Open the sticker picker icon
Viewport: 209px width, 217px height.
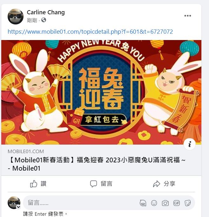[188, 203]
